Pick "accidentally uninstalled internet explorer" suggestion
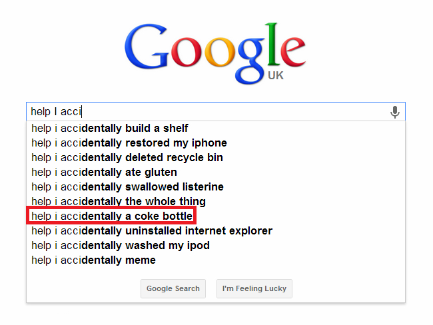Viewport: 433px width, 325px height. [152, 230]
